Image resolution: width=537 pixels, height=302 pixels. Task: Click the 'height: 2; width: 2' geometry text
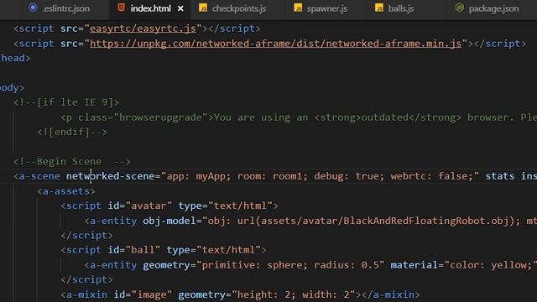pyautogui.click(x=293, y=294)
